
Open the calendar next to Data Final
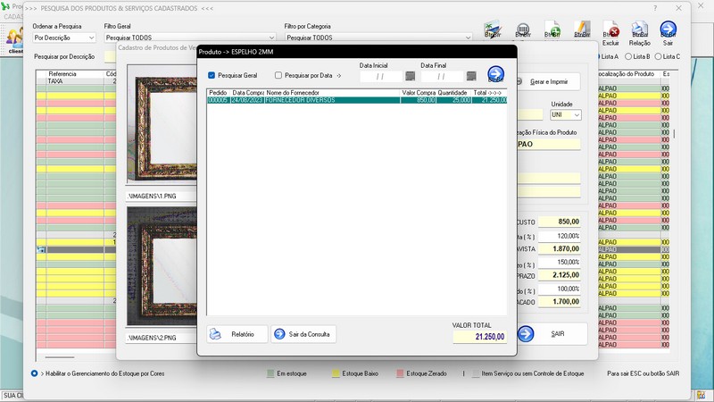coord(471,76)
